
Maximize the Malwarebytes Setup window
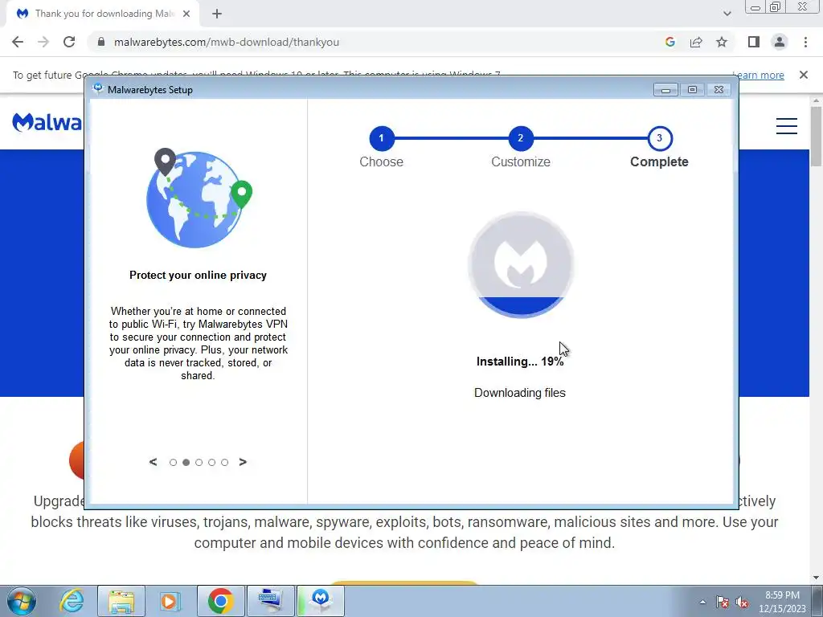click(692, 90)
